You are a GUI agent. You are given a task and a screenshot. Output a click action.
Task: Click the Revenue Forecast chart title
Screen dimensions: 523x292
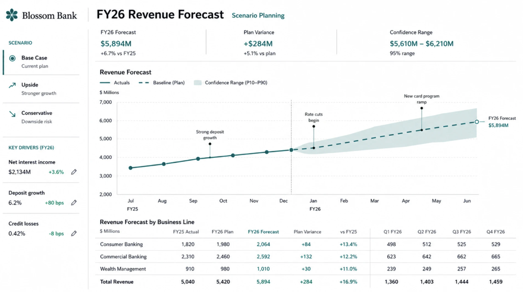click(125, 72)
